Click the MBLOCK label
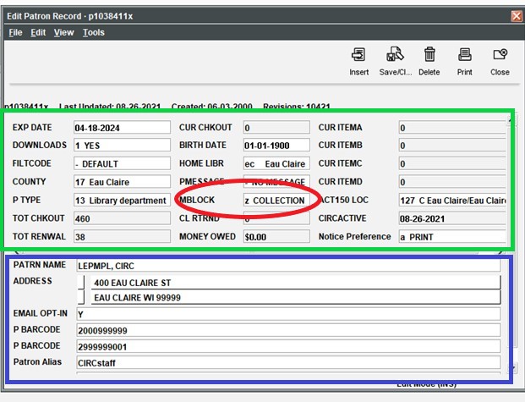 click(197, 200)
